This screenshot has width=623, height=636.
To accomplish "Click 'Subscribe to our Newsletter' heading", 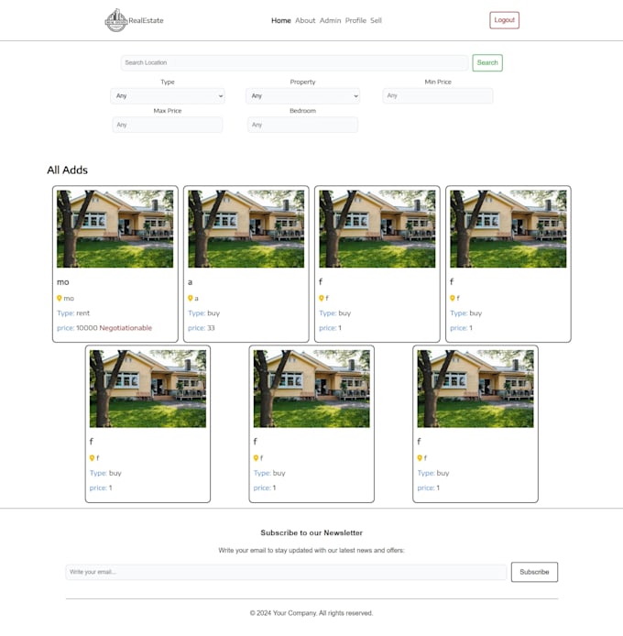I will point(311,533).
